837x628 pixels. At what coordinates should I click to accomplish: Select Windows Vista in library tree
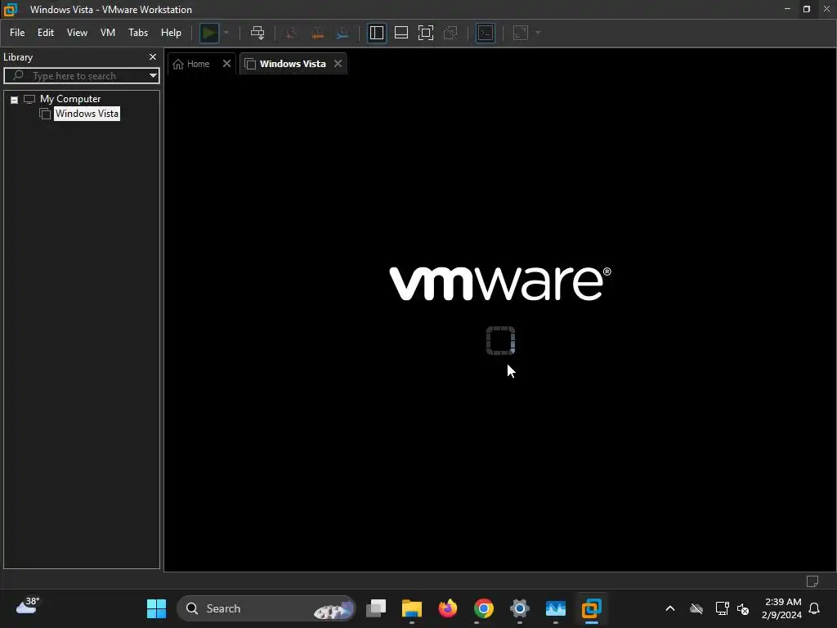coord(87,114)
